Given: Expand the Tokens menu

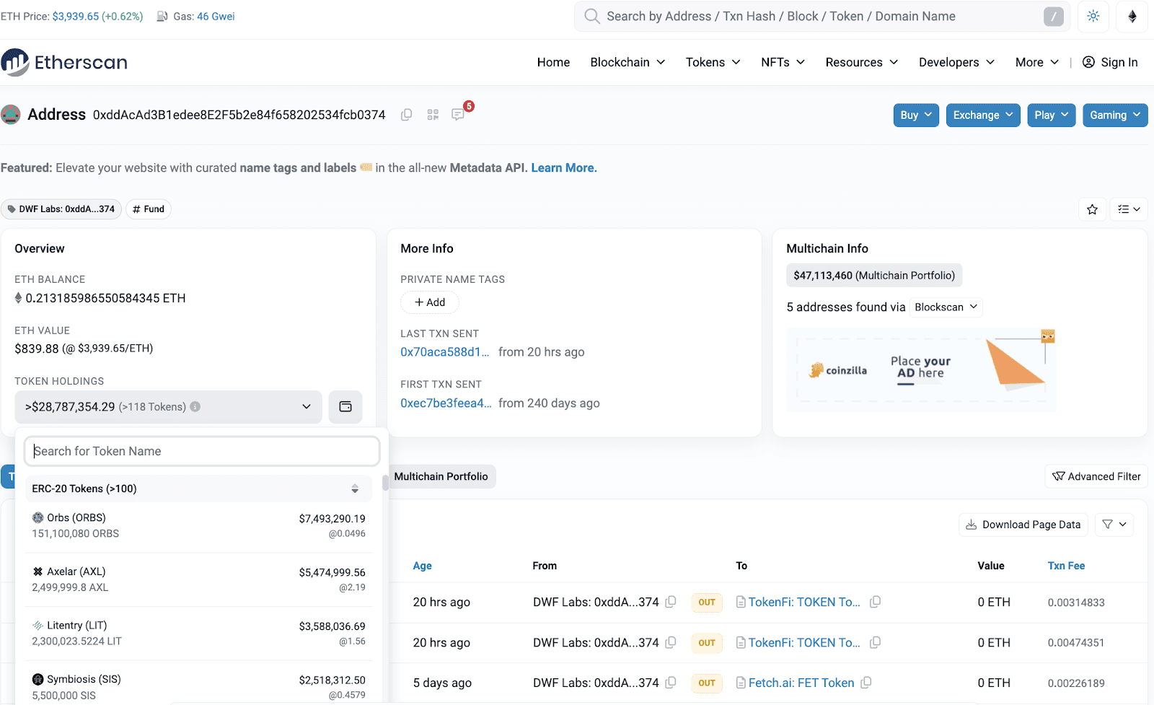Looking at the screenshot, I should [x=713, y=62].
